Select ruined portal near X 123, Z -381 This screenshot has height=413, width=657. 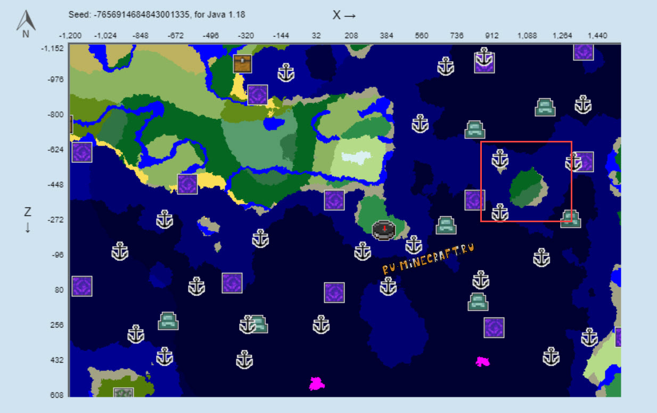point(334,200)
